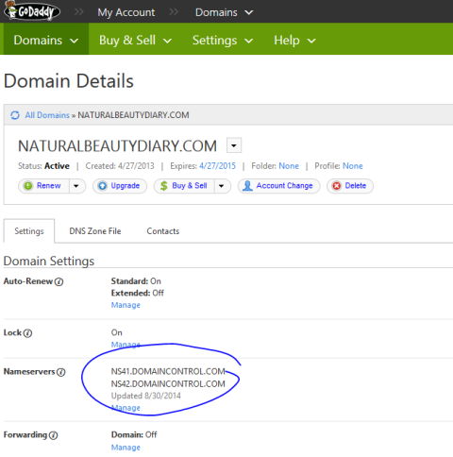The height and width of the screenshot is (457, 453).
Task: Switch to the Contacts tab
Action: [163, 231]
